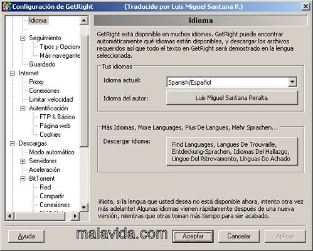Open Aceleración settings
The image size is (313, 251).
coord(45,170)
